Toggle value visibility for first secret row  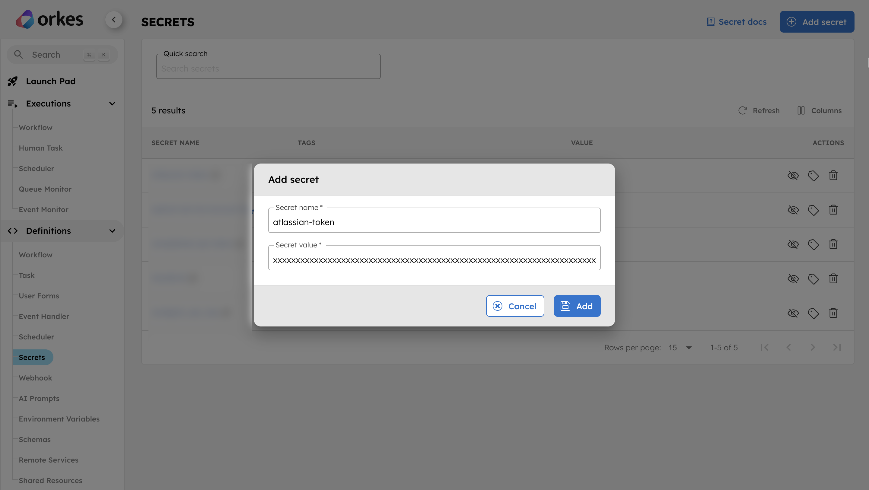point(793,176)
